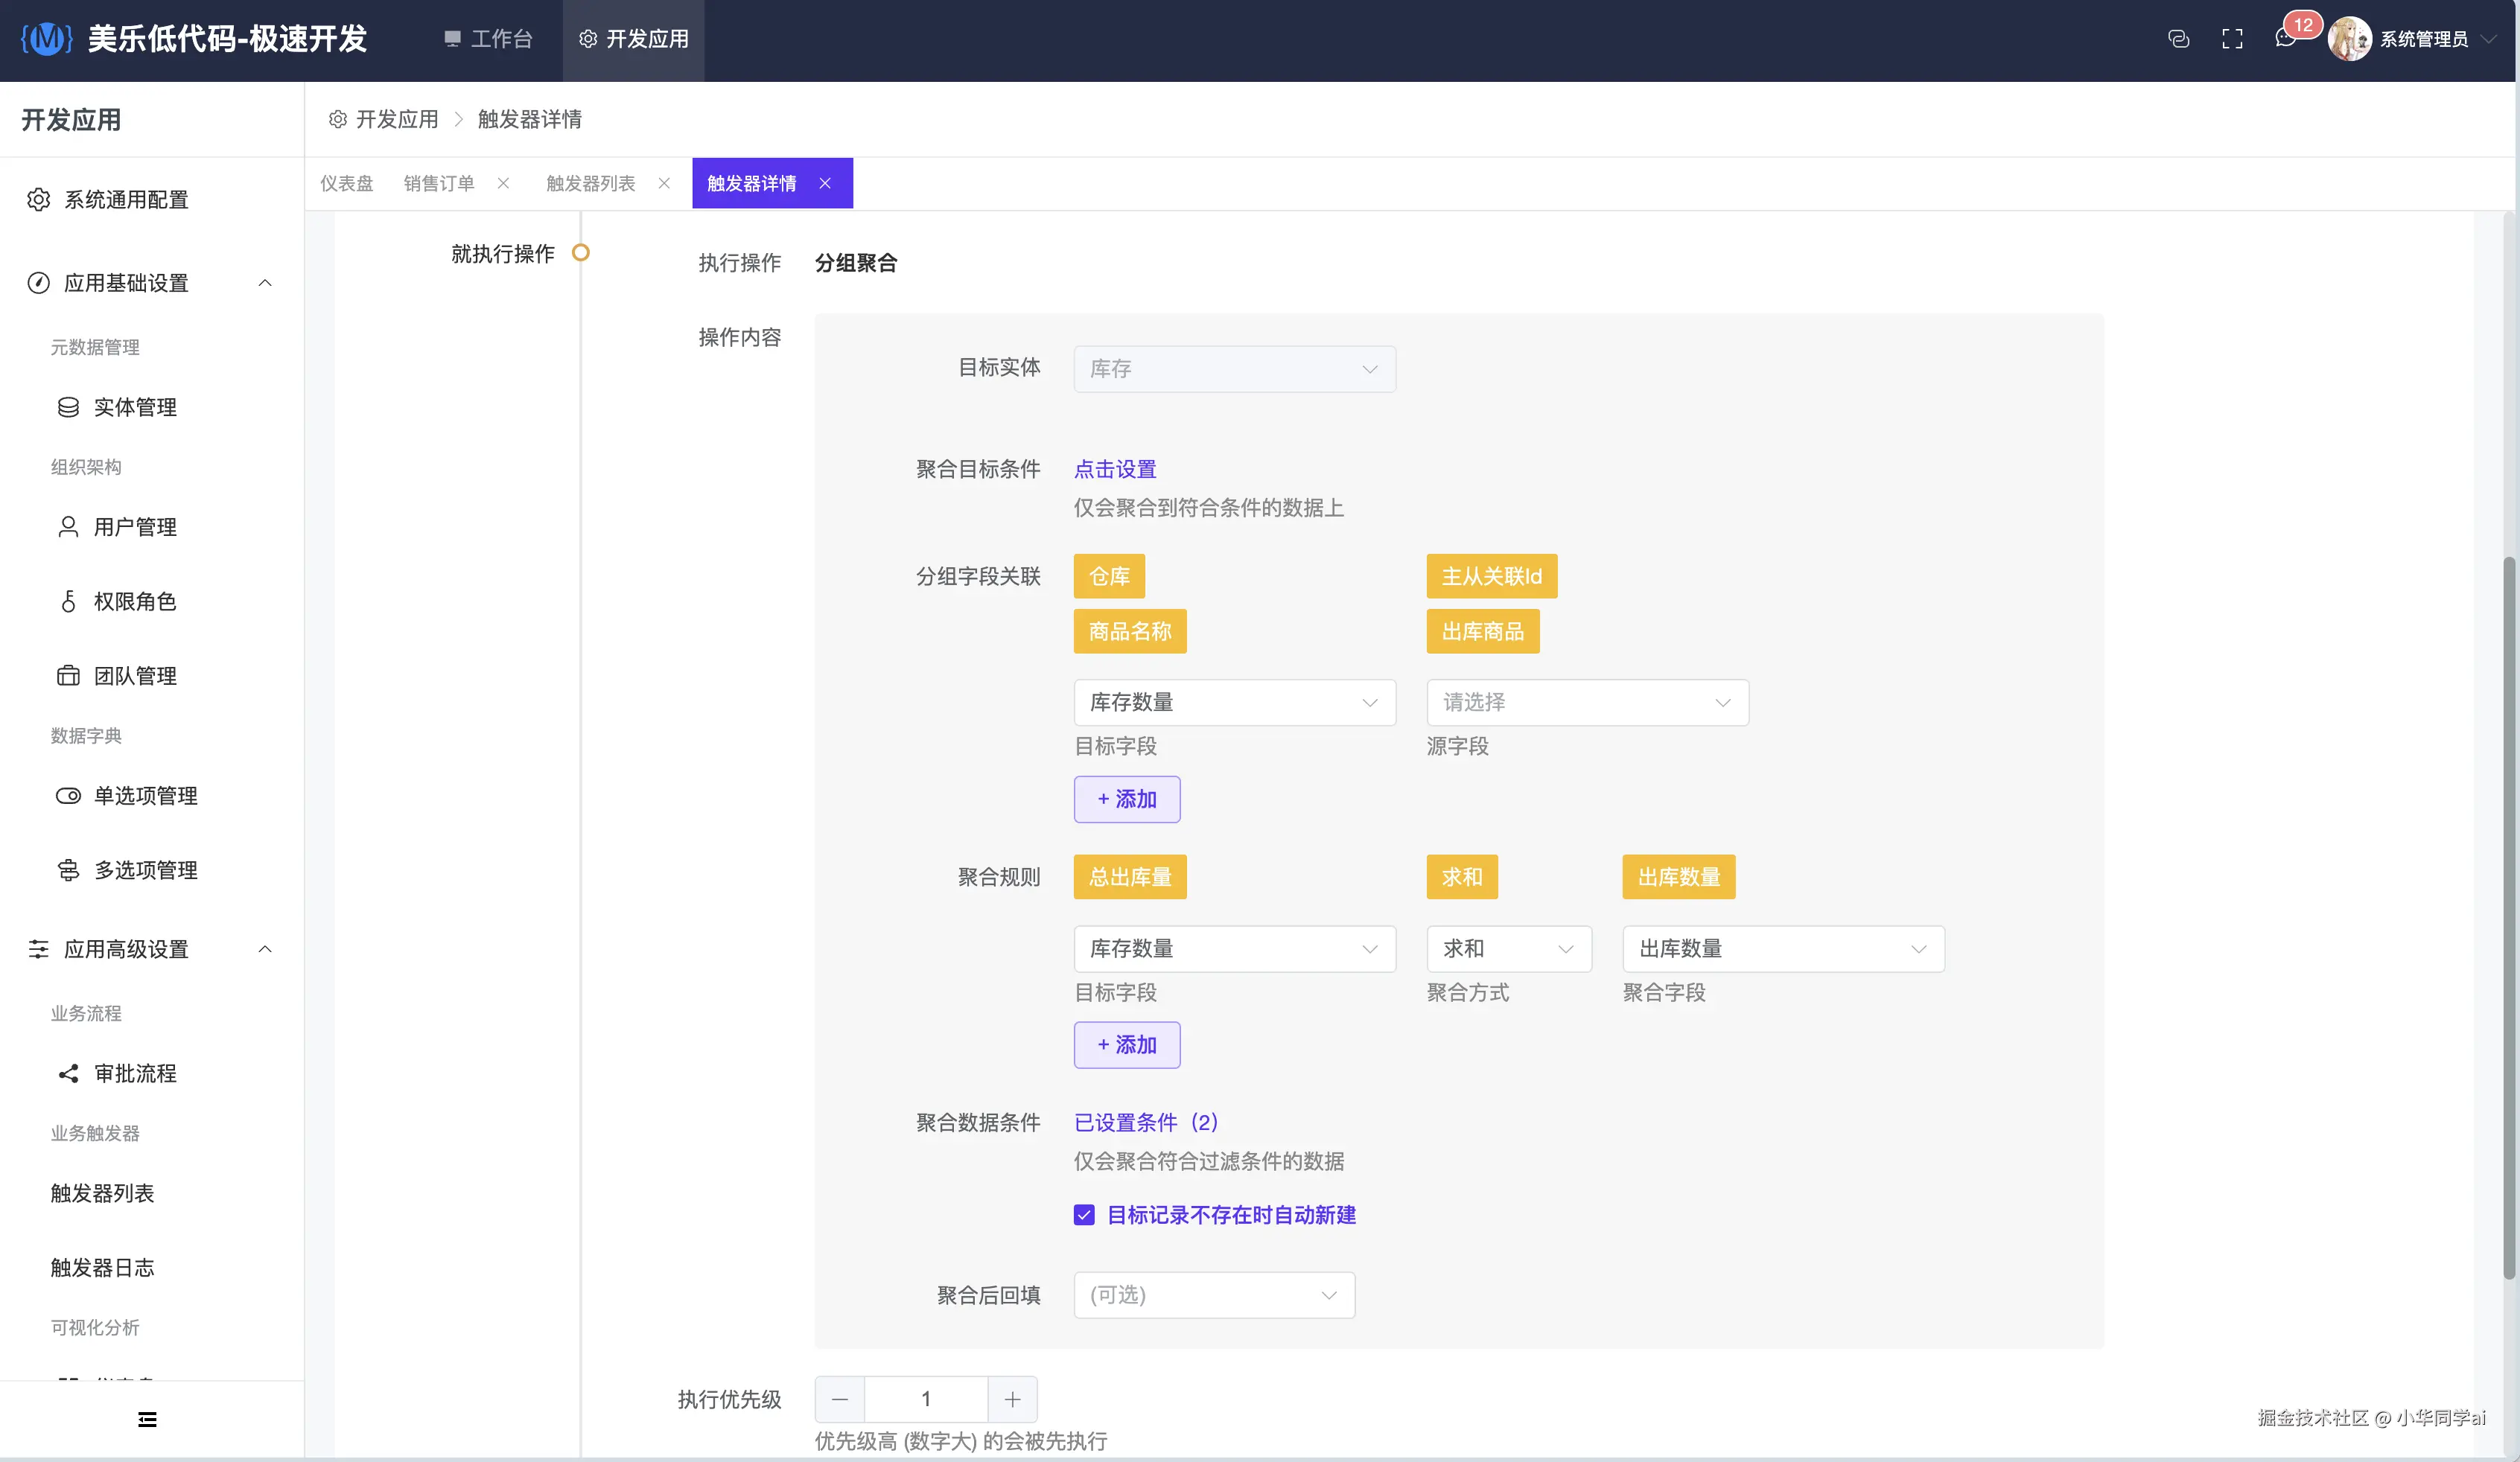Screen dimensions: 2520x1462
Task: Switch to the 触发器列表 tab
Action: pyautogui.click(x=590, y=184)
